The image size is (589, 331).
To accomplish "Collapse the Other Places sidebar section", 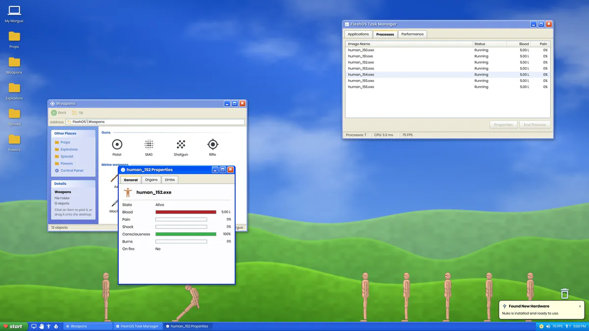I will coord(74,133).
